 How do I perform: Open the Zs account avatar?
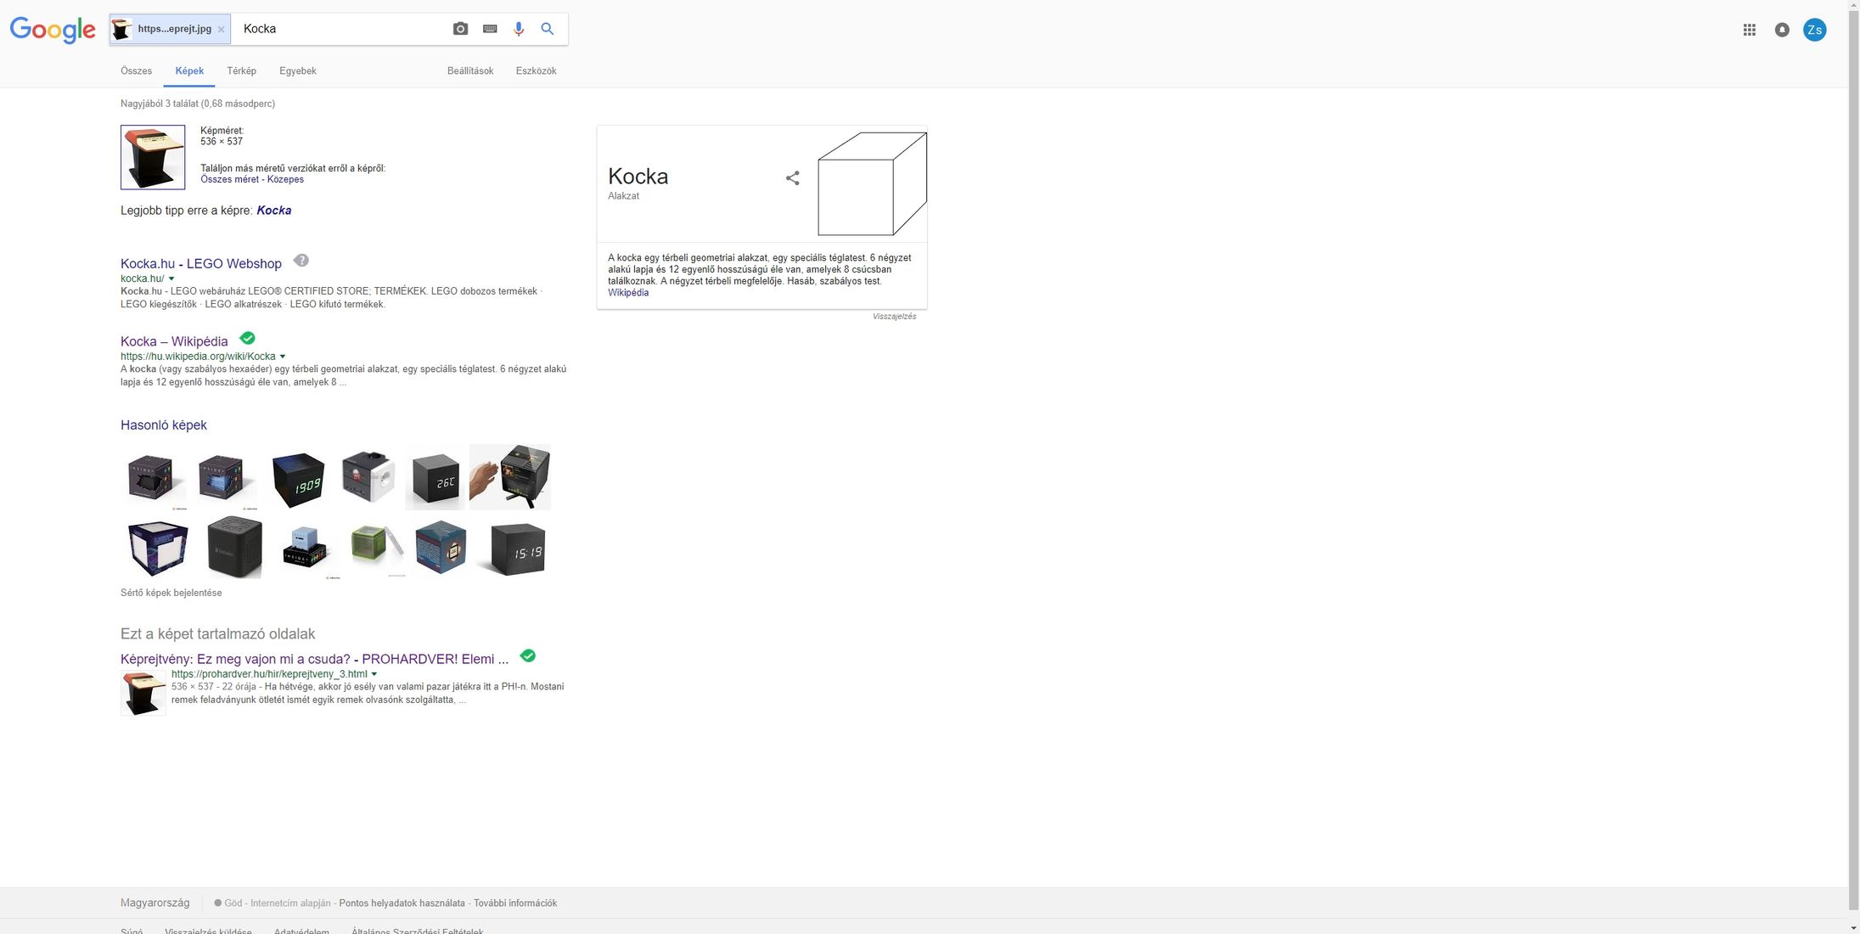pos(1814,30)
